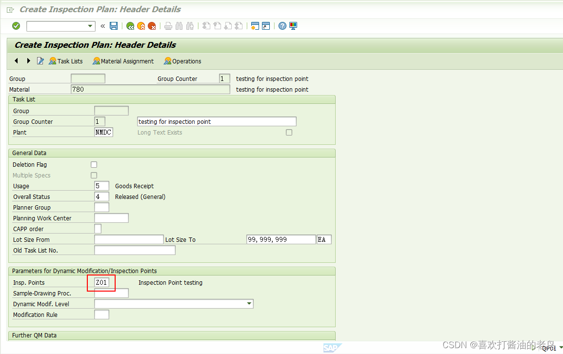This screenshot has height=354, width=563.
Task: Click inside the Insp. Points input field
Action: (101, 282)
